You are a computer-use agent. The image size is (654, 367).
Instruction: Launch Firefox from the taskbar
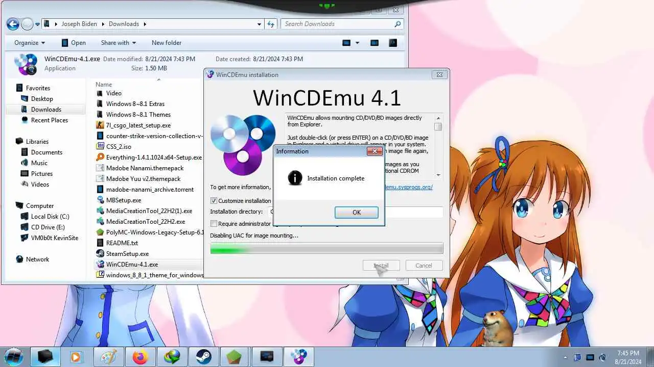139,357
